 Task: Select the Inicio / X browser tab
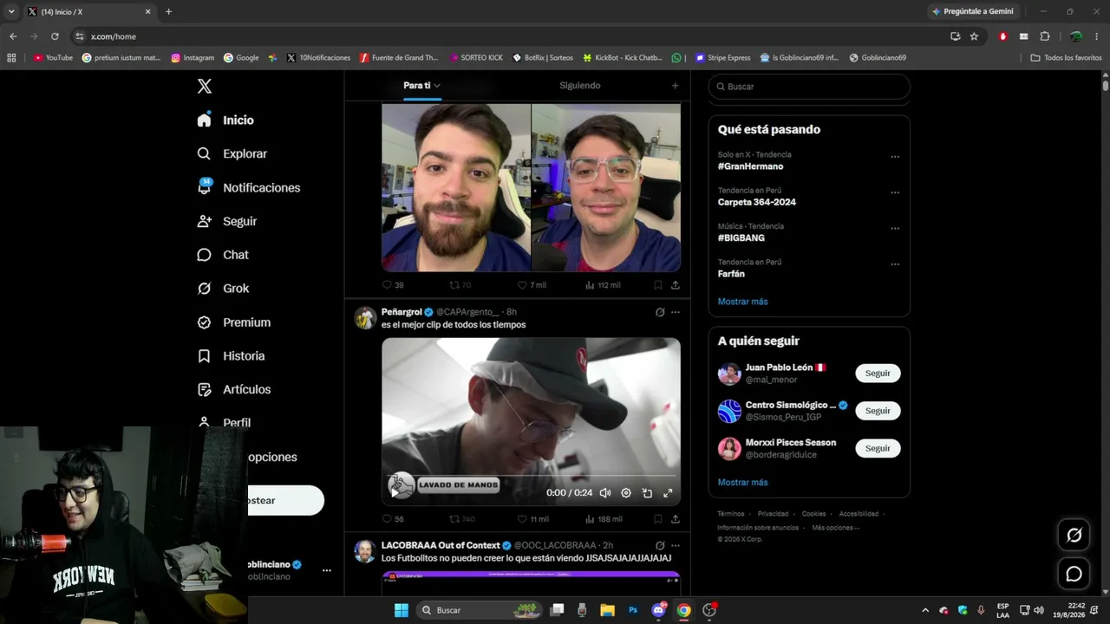coord(89,12)
